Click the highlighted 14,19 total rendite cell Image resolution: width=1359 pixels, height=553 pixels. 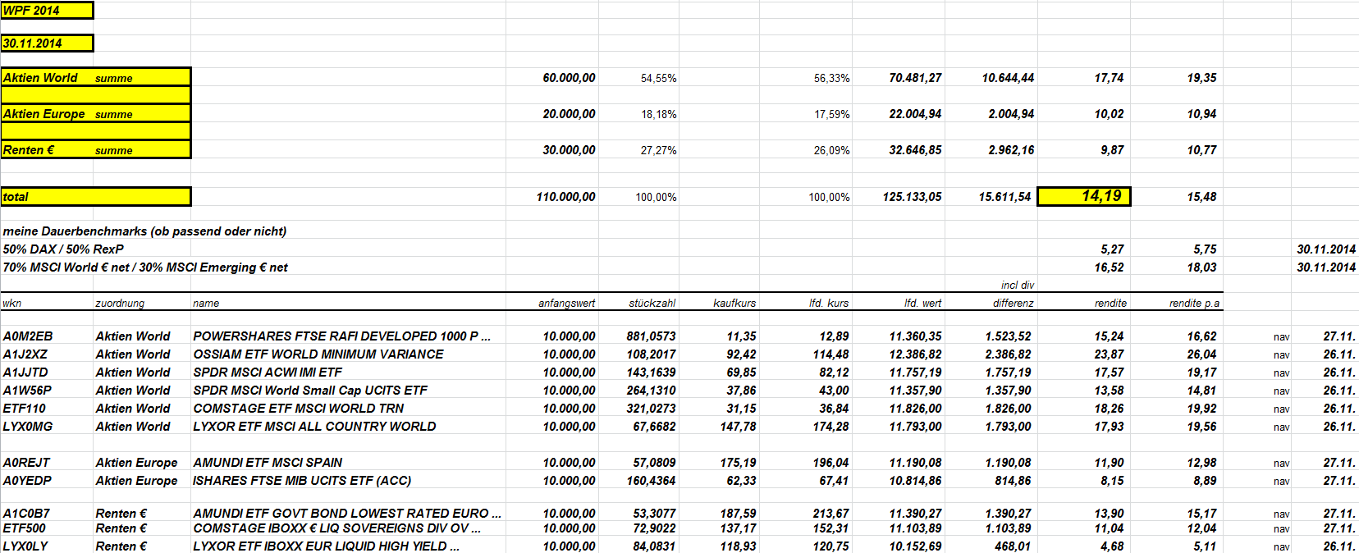point(1084,196)
